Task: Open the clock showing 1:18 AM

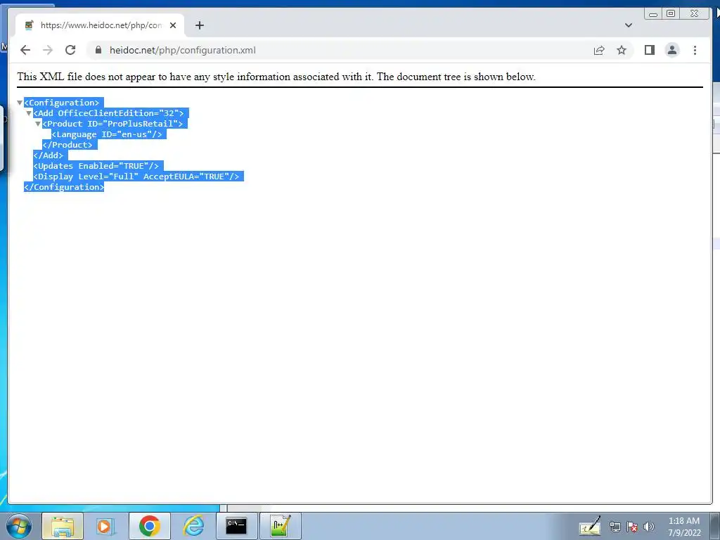Action: click(x=684, y=527)
